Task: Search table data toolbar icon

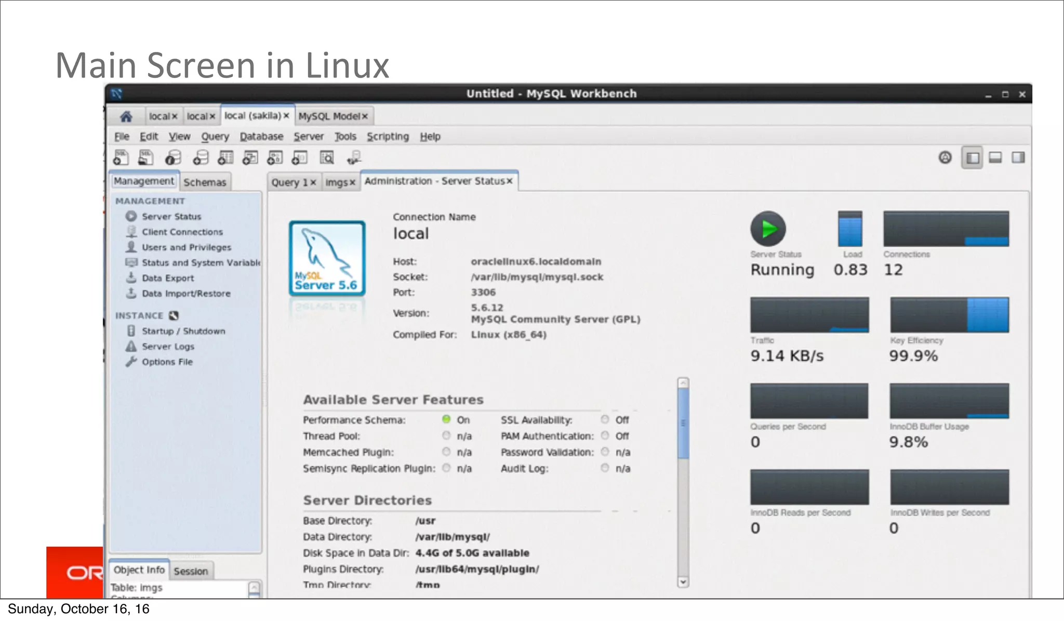Action: point(327,157)
